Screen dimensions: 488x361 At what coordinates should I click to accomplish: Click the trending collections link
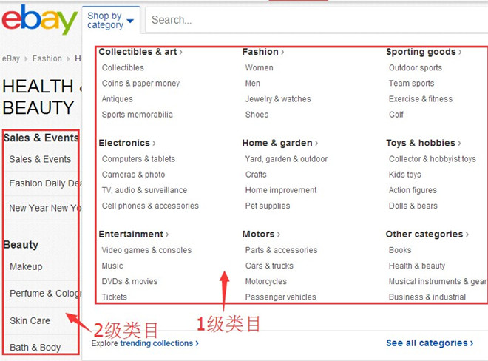click(160, 343)
